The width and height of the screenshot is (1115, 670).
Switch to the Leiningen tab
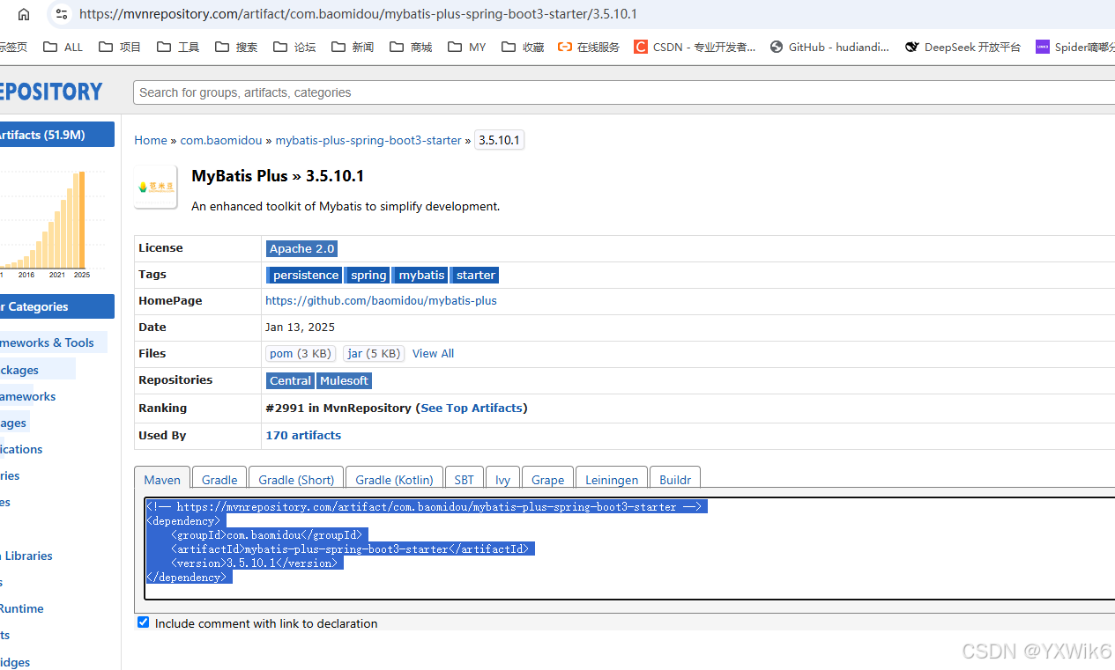612,480
